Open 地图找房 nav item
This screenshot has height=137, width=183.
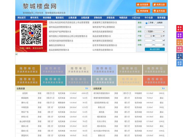pos(123,18)
